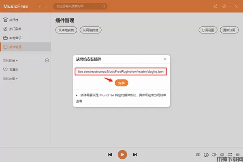The height and width of the screenshot is (162, 243).
Task: Skip to the next track
Action: pos(135,154)
